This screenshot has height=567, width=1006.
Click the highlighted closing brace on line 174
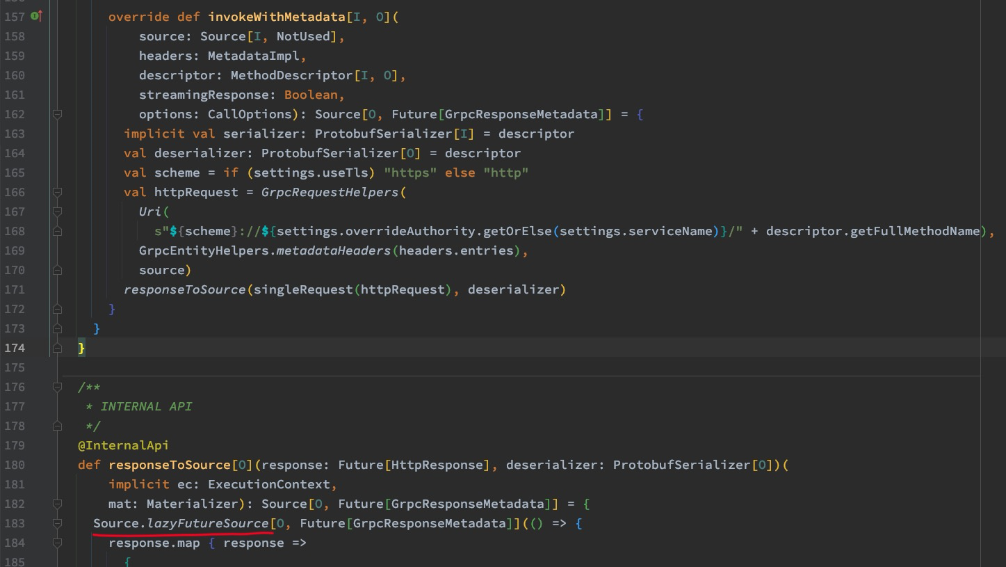[x=81, y=348]
